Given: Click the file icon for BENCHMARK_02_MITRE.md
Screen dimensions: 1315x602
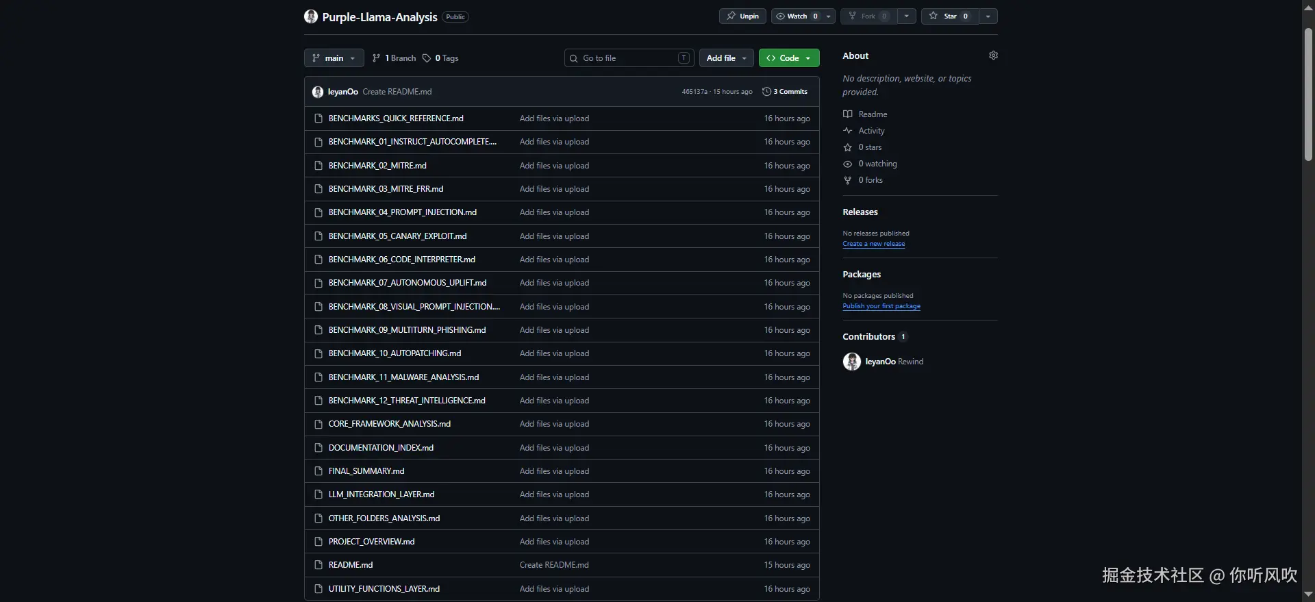Looking at the screenshot, I should coord(318,166).
